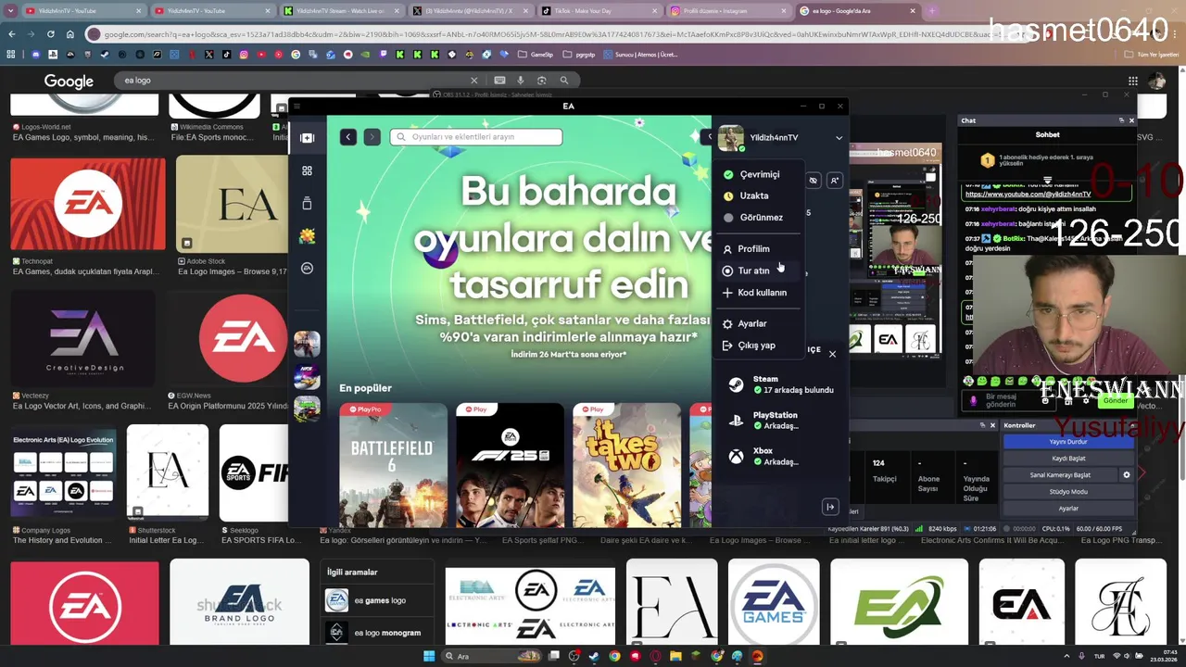Click Stüdyo Modu in OBS controls
This screenshot has width=1186, height=667.
[x=1068, y=492]
